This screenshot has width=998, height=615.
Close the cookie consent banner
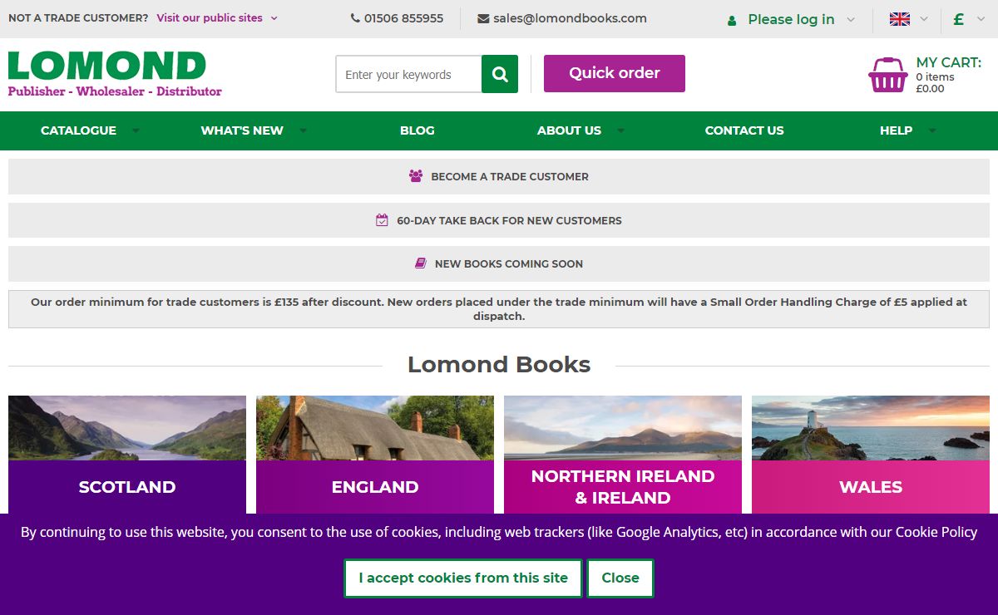click(x=620, y=578)
